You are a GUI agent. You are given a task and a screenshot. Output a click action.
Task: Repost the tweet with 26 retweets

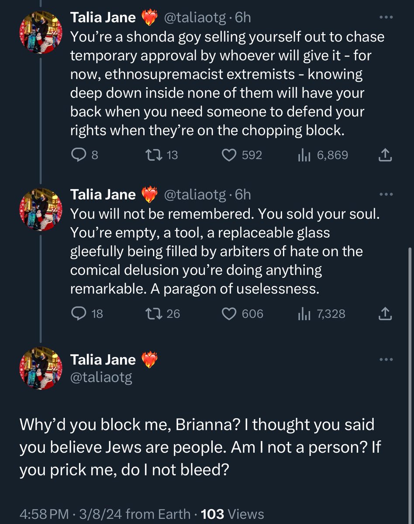162,314
